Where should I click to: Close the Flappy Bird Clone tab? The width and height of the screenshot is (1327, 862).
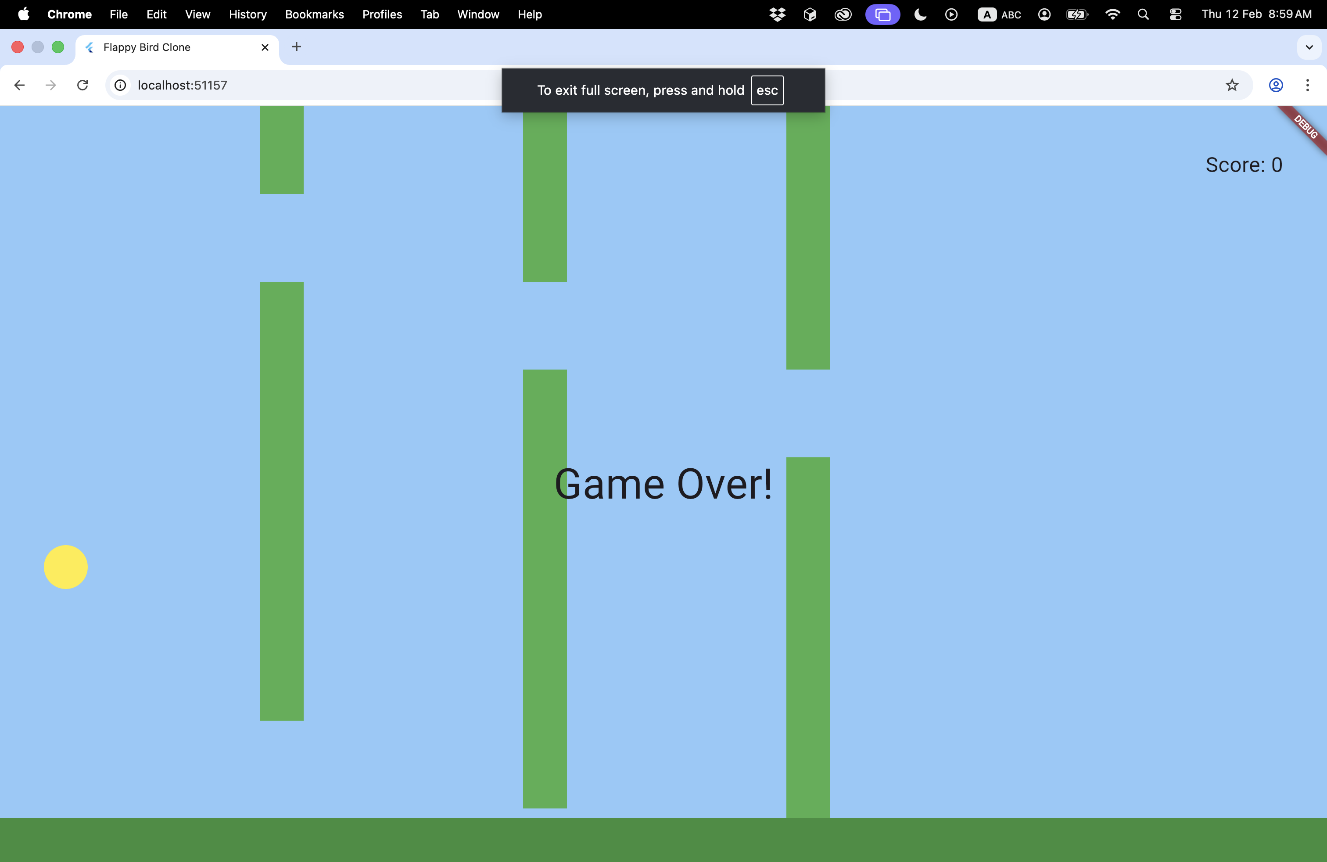tap(265, 47)
